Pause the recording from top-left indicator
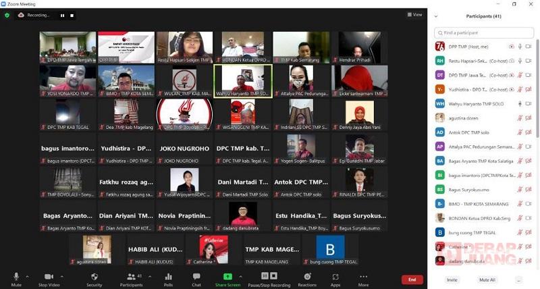540x289 pixels. click(62, 16)
